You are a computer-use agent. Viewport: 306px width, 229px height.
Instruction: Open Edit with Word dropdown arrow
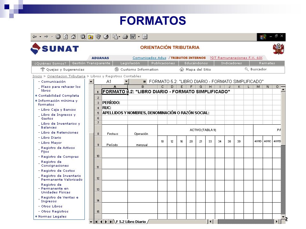pos(139,37)
